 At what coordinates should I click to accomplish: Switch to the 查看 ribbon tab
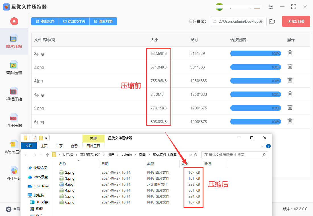click(74, 146)
